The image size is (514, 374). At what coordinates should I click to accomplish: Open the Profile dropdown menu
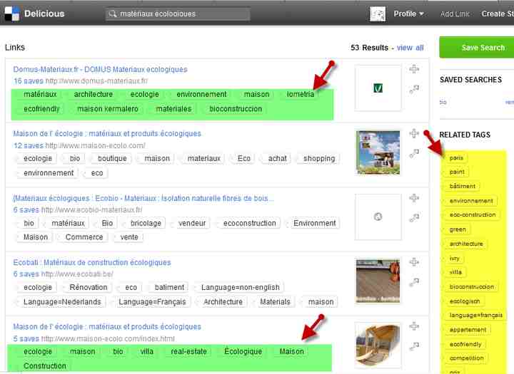tap(408, 14)
